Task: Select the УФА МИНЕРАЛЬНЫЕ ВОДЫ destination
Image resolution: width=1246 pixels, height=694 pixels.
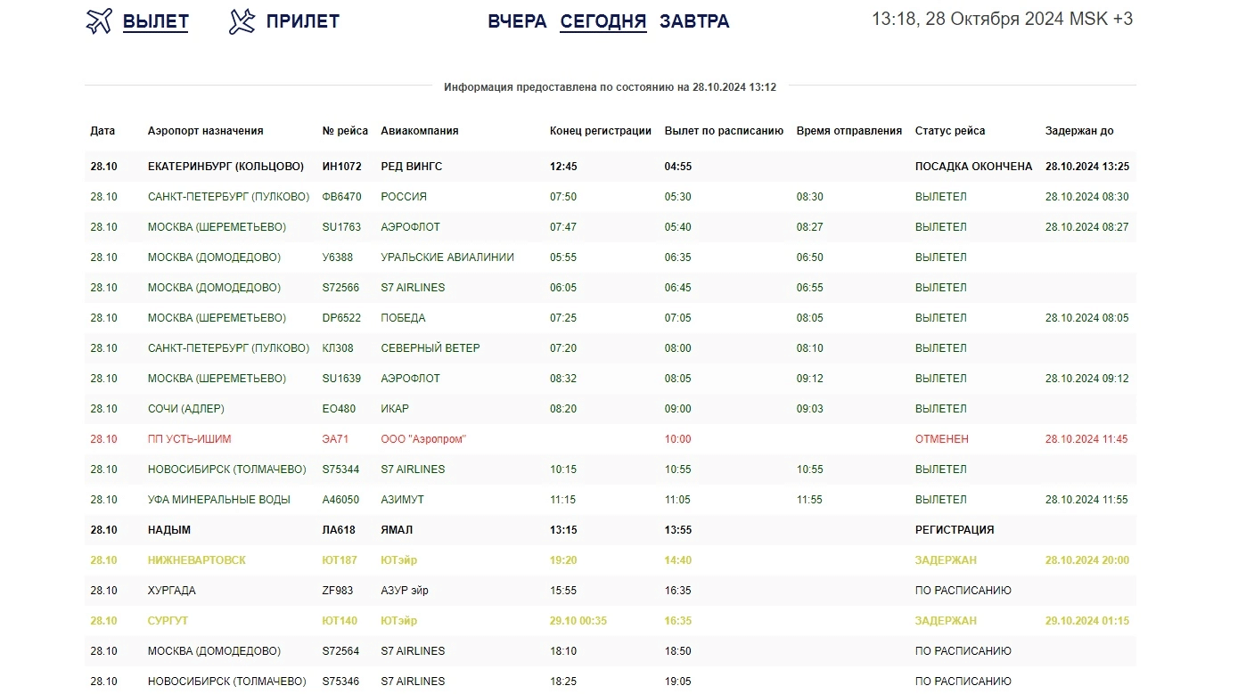Action: (x=219, y=500)
